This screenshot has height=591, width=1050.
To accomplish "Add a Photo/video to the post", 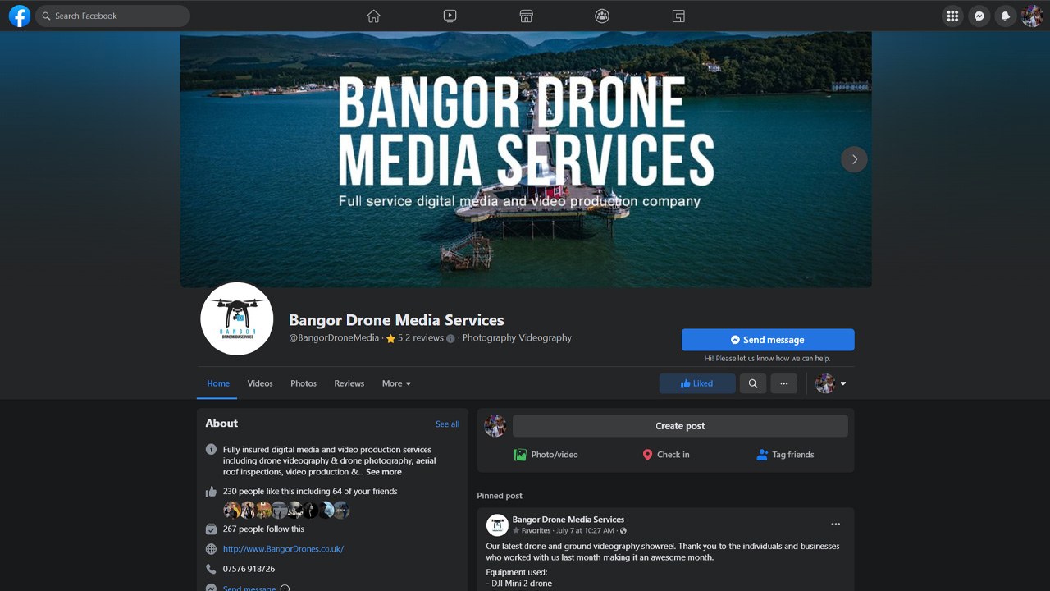I will (546, 455).
